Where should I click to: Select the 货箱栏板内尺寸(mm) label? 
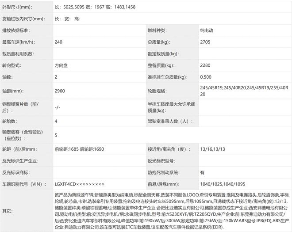click(23, 19)
